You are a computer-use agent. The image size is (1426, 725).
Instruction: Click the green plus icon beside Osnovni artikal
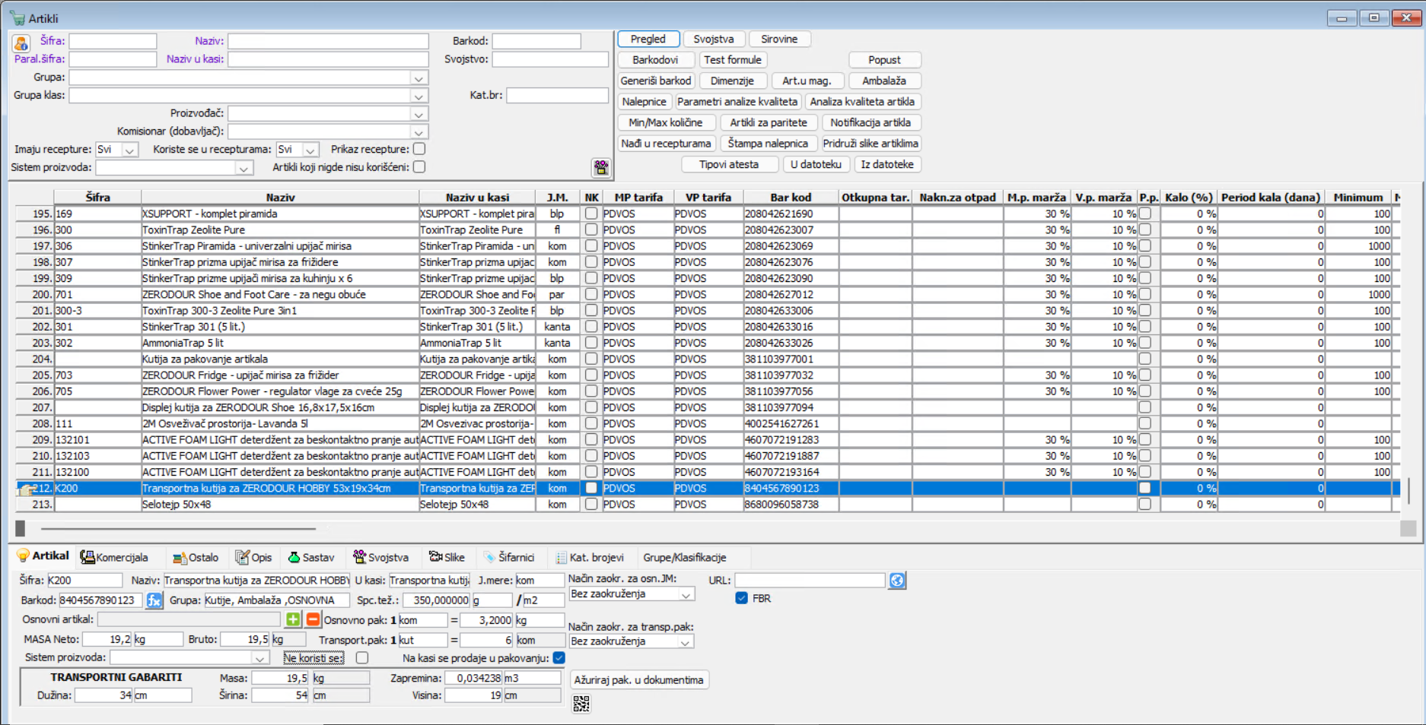(293, 619)
